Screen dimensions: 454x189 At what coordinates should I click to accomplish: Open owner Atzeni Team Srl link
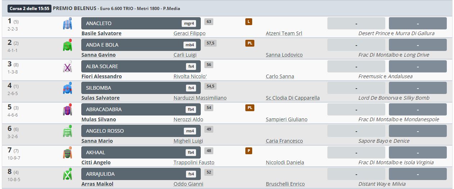284,33
